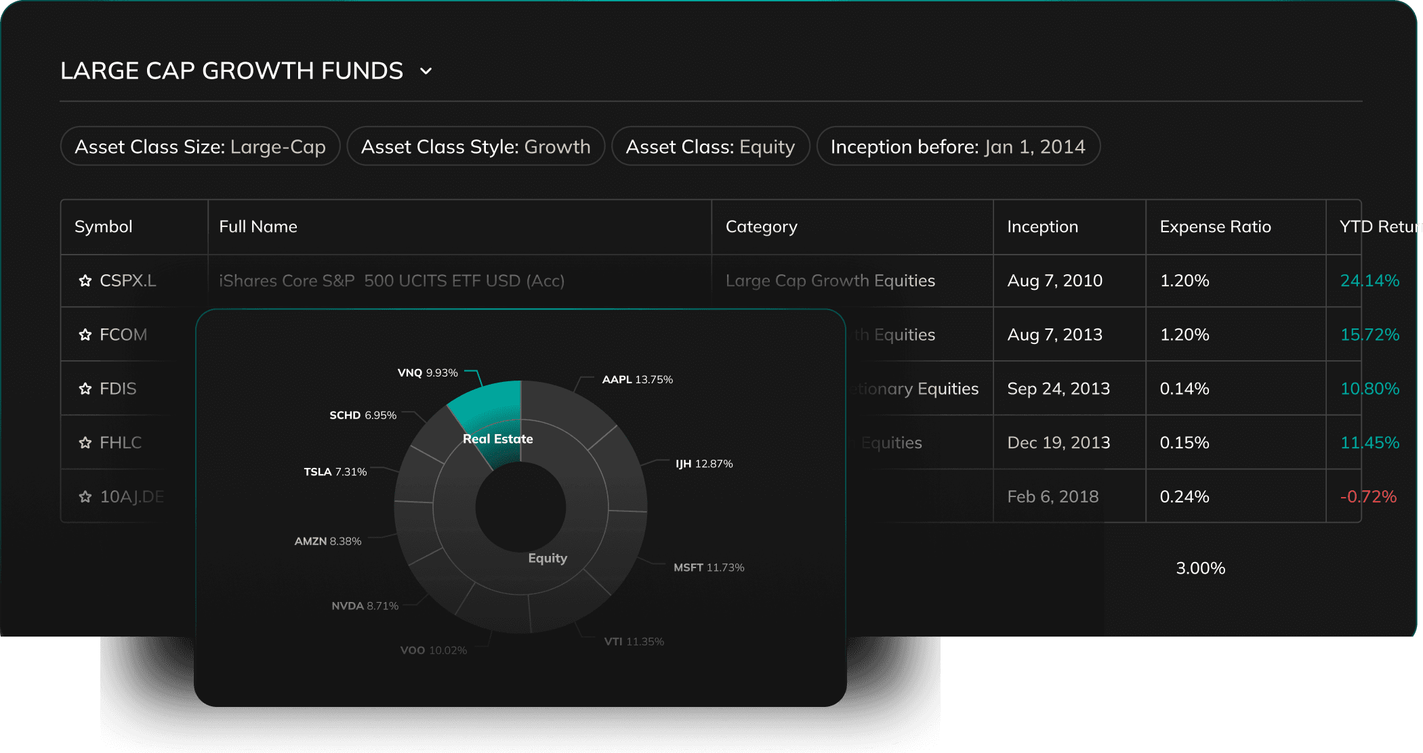Viewport: 1423px width, 753px height.
Task: Click the Symbol column header
Action: pos(104,227)
